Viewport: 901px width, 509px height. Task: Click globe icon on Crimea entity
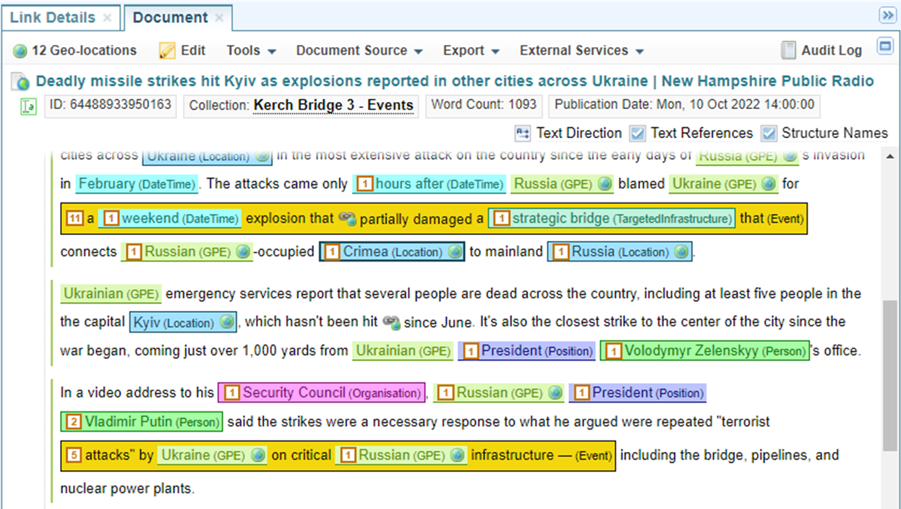[453, 252]
